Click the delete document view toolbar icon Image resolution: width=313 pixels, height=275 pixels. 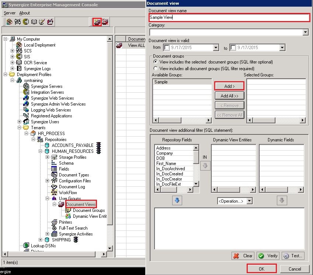coord(105,22)
